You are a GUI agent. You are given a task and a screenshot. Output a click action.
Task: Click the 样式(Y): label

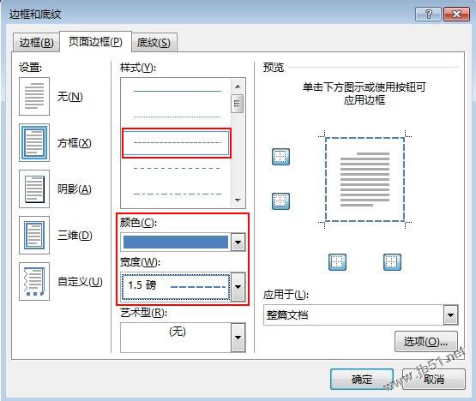138,68
